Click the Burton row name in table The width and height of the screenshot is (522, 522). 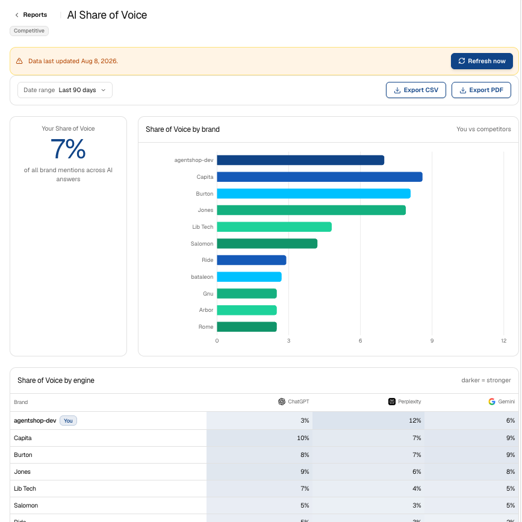click(23, 455)
